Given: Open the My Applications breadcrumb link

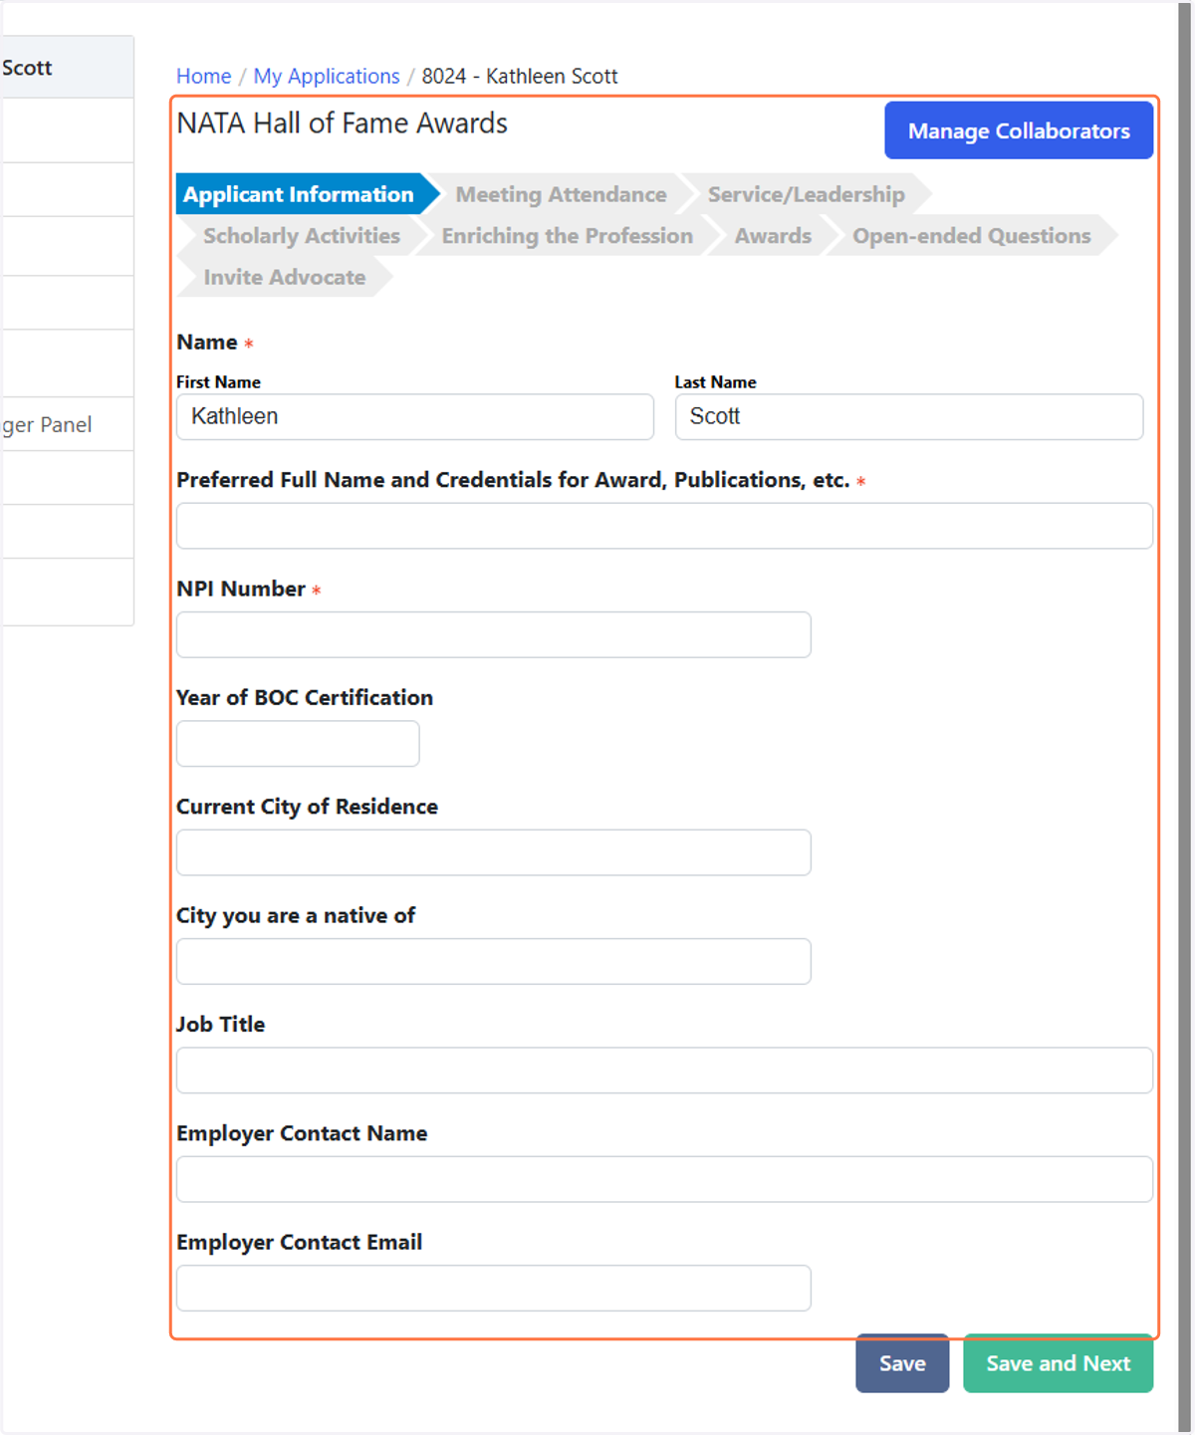Looking at the screenshot, I should click(326, 76).
